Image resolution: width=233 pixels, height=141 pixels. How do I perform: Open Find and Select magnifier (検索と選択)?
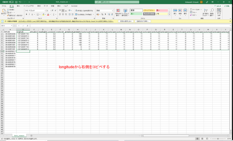212,12
